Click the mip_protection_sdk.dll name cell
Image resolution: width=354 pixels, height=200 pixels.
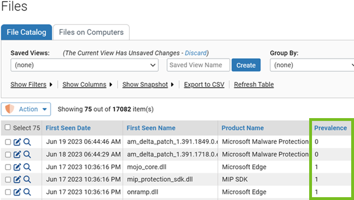click(160, 179)
